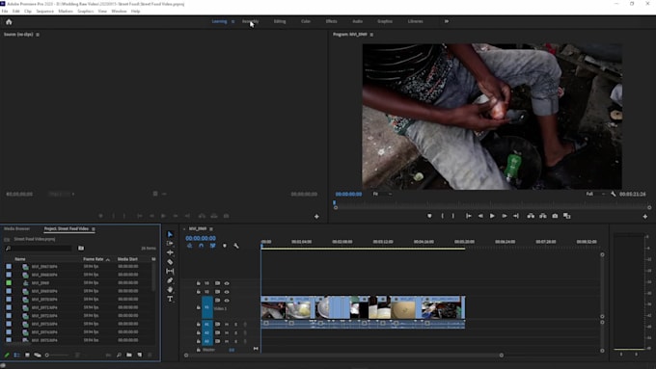The width and height of the screenshot is (656, 369).
Task: Click the Extract button in Program monitor
Action: coord(542,216)
